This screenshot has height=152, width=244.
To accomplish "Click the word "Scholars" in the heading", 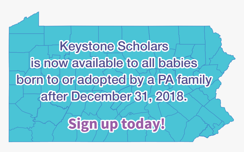I will point(143,46).
